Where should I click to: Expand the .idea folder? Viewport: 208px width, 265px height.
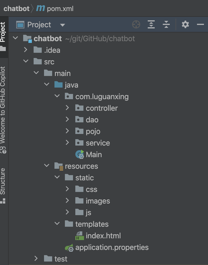26,50
